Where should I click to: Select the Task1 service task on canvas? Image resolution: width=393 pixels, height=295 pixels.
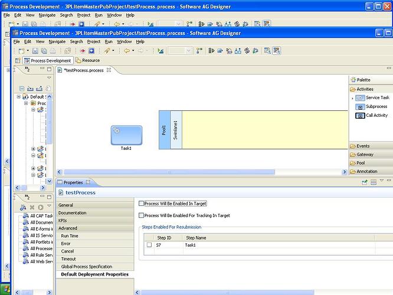pyautogui.click(x=126, y=135)
